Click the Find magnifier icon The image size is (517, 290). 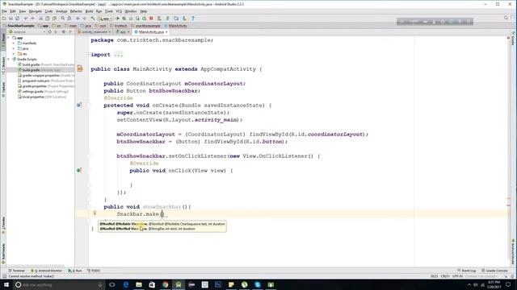[x=63, y=19]
